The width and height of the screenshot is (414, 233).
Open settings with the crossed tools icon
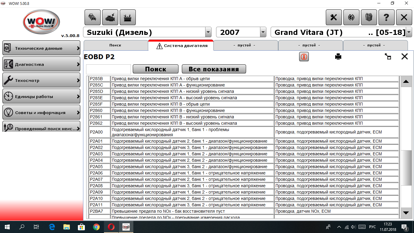pyautogui.click(x=334, y=18)
